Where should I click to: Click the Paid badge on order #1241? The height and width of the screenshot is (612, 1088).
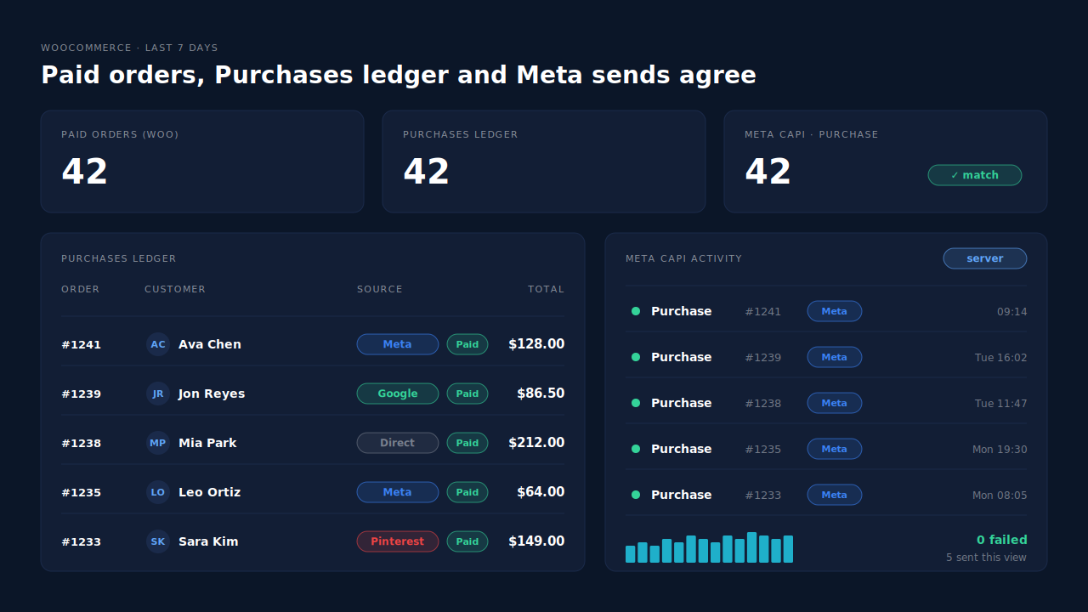[x=467, y=344]
